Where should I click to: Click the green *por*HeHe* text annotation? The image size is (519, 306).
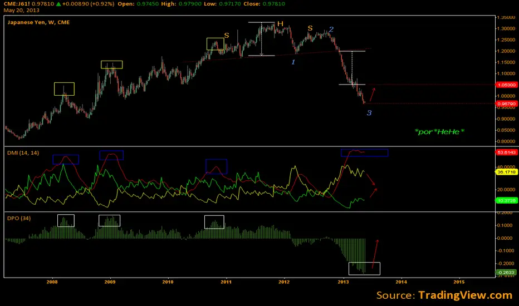pyautogui.click(x=439, y=131)
